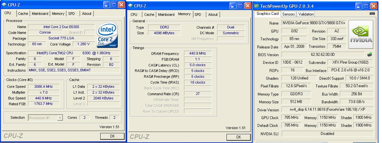Open Validation tab in GPU-Z
382x143 pixels.
coord(306,14)
